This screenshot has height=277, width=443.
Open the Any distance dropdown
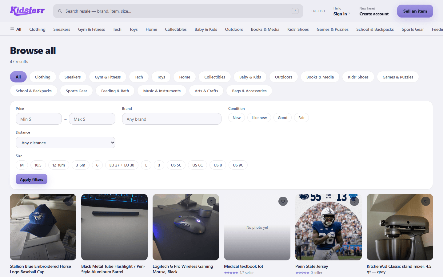[x=66, y=143]
